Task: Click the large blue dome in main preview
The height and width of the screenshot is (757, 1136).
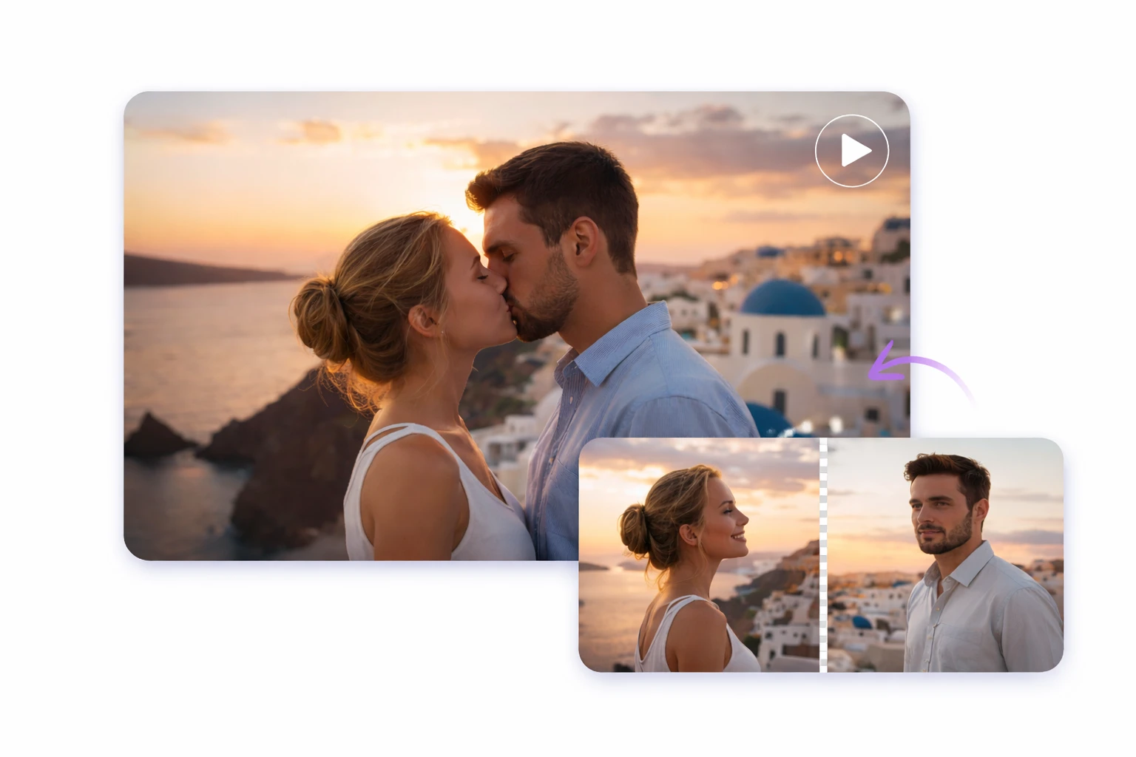Action: (782, 299)
